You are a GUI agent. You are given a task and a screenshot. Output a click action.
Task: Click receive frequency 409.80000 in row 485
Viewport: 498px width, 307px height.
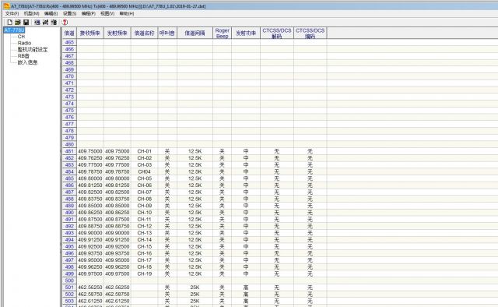pos(90,178)
